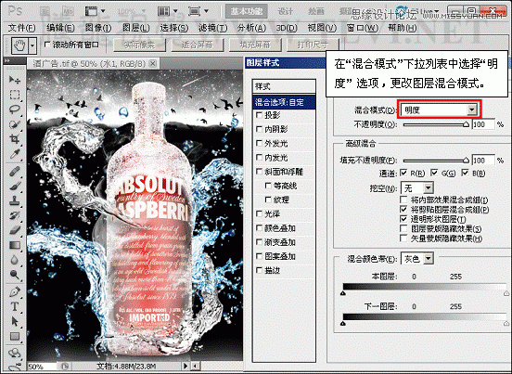Select the Dodge tool
The width and height of the screenshot is (512, 374).
pyautogui.click(x=14, y=275)
